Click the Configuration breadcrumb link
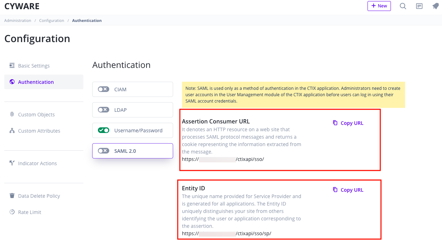442x243 pixels. tap(52, 21)
